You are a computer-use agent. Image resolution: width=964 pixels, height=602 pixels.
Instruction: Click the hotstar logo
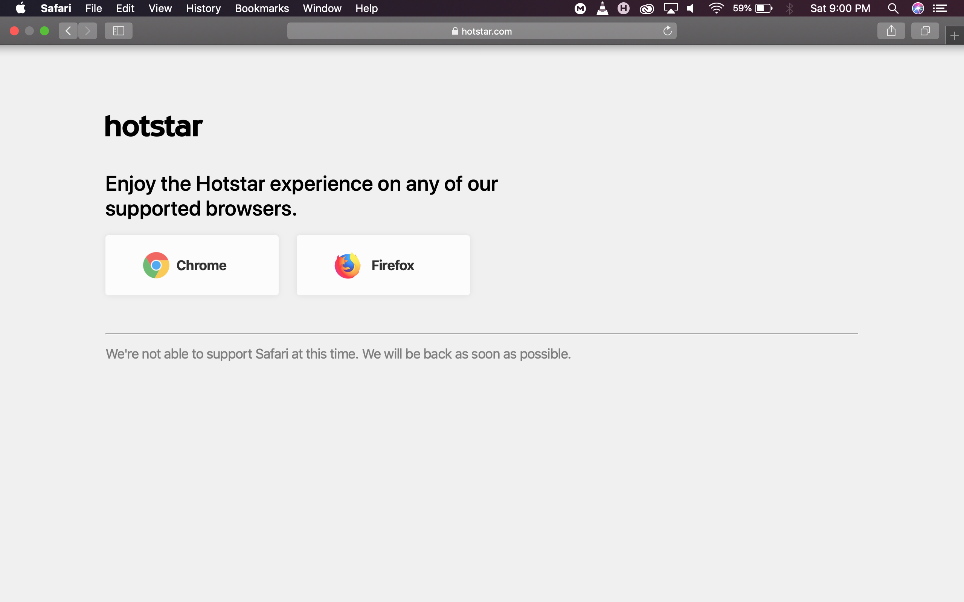click(154, 126)
